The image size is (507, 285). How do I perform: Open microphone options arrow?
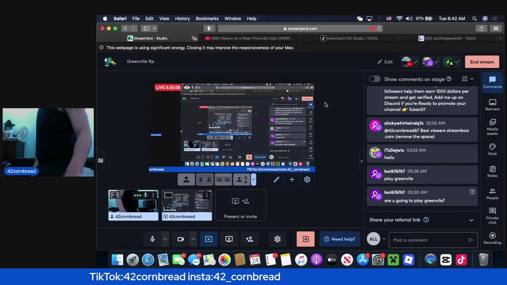click(165, 239)
